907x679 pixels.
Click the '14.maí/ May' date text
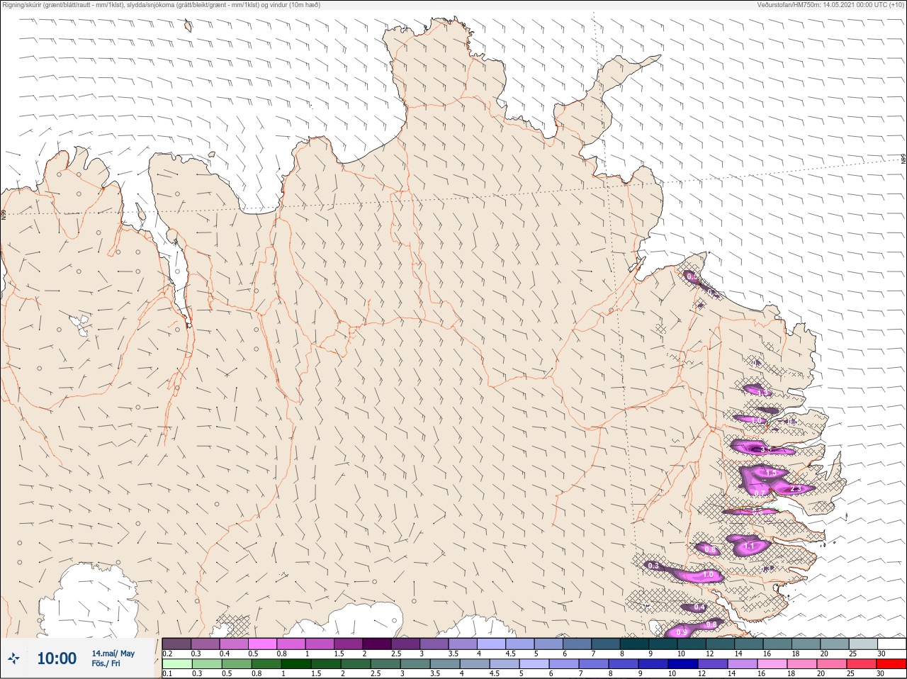pos(113,653)
